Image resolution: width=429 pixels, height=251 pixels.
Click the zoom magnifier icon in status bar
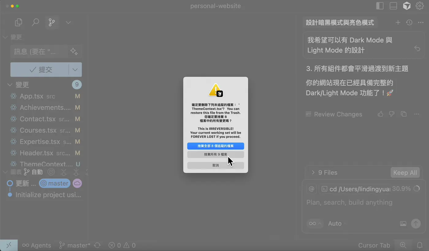click(403, 245)
